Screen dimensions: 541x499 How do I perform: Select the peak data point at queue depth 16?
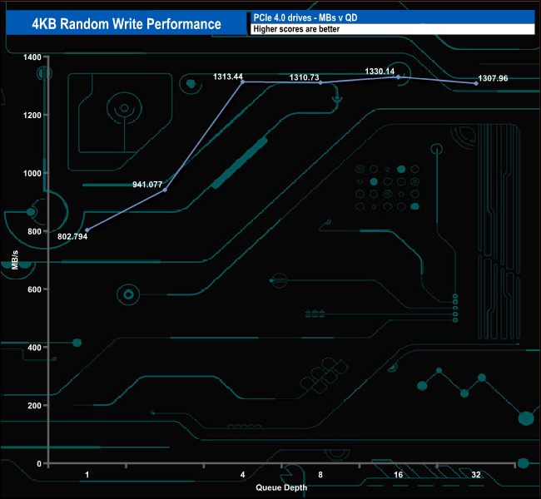click(398, 77)
